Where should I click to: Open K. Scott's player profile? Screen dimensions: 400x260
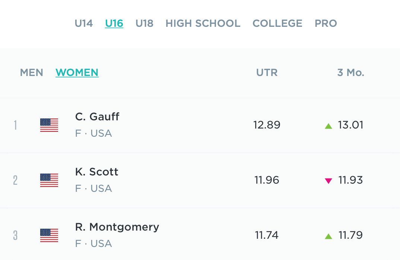[96, 172]
